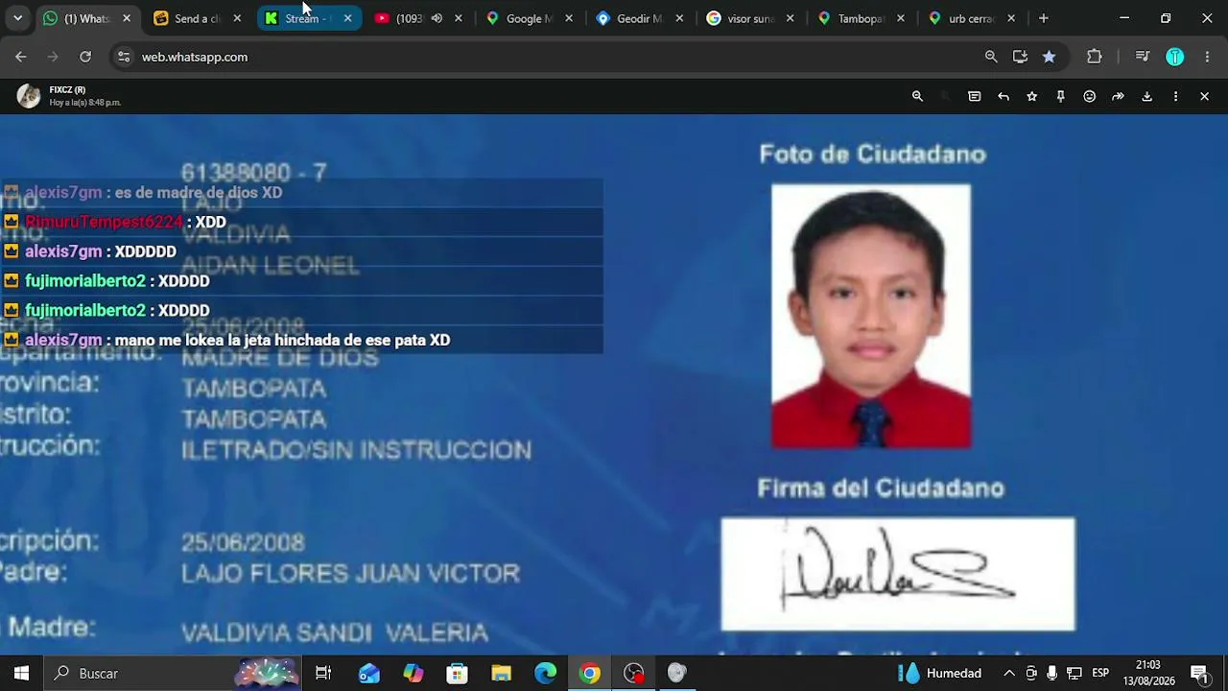Star this message in the WhatsApp viewer

click(1031, 96)
